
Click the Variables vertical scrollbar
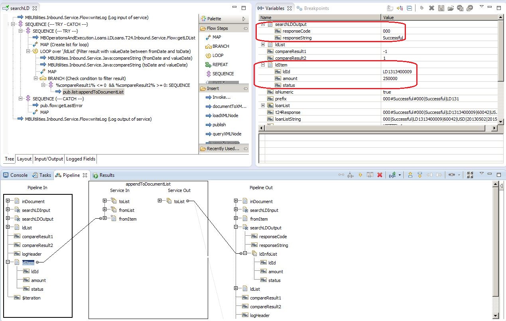[x=501, y=69]
